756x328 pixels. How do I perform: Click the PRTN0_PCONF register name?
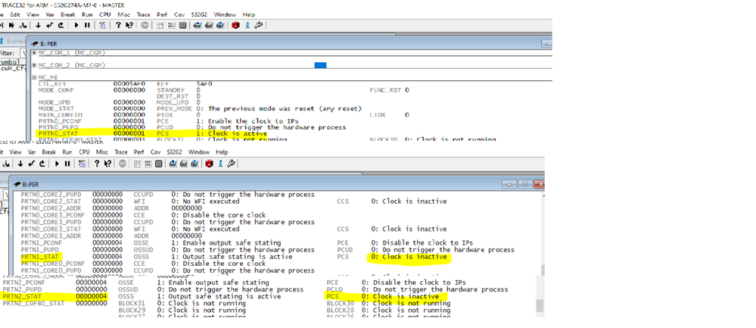[x=60, y=121]
